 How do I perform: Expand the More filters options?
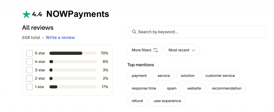(144, 50)
